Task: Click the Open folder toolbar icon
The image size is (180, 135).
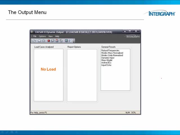Action: pos(34,41)
